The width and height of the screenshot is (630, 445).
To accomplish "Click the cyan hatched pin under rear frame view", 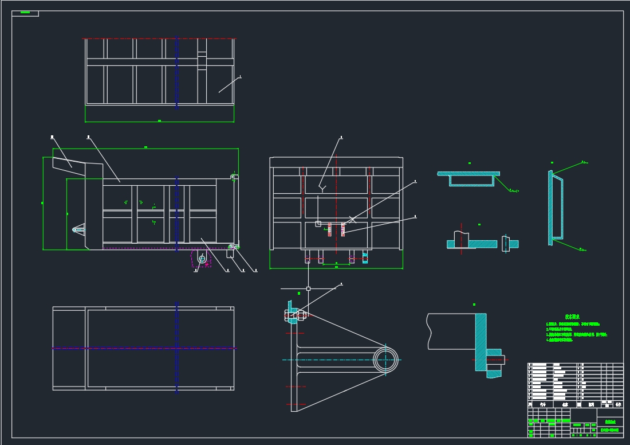I will [x=365, y=257].
